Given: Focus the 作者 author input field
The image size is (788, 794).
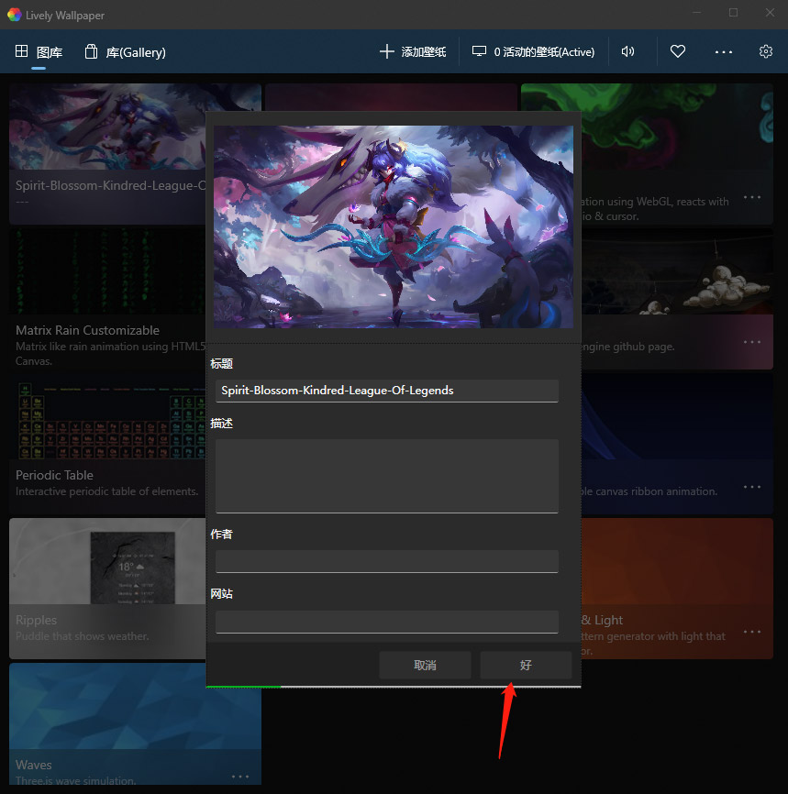Looking at the screenshot, I should pyautogui.click(x=386, y=561).
